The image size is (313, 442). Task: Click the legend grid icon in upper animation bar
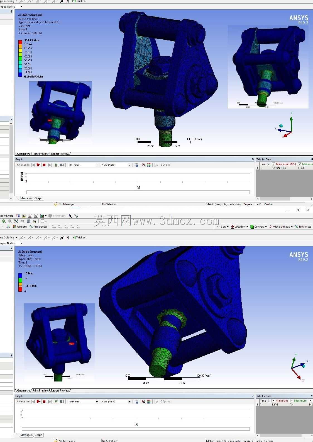point(149,165)
